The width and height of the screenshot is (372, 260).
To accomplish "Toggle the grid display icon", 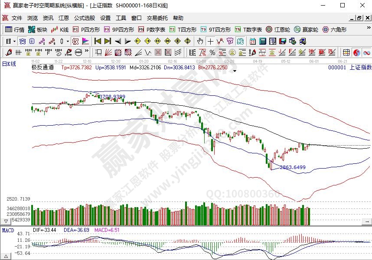I will [x=346, y=52].
